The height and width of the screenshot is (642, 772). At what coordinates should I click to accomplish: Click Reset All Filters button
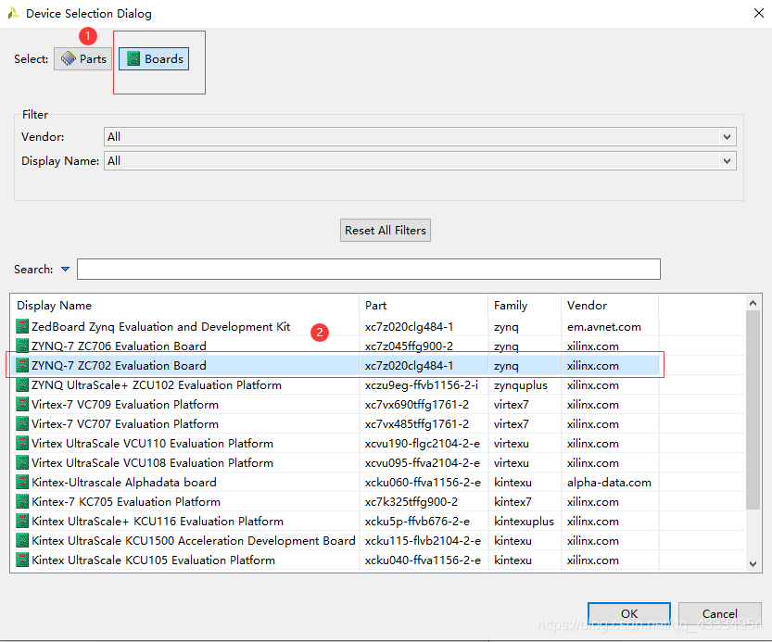pos(386,231)
